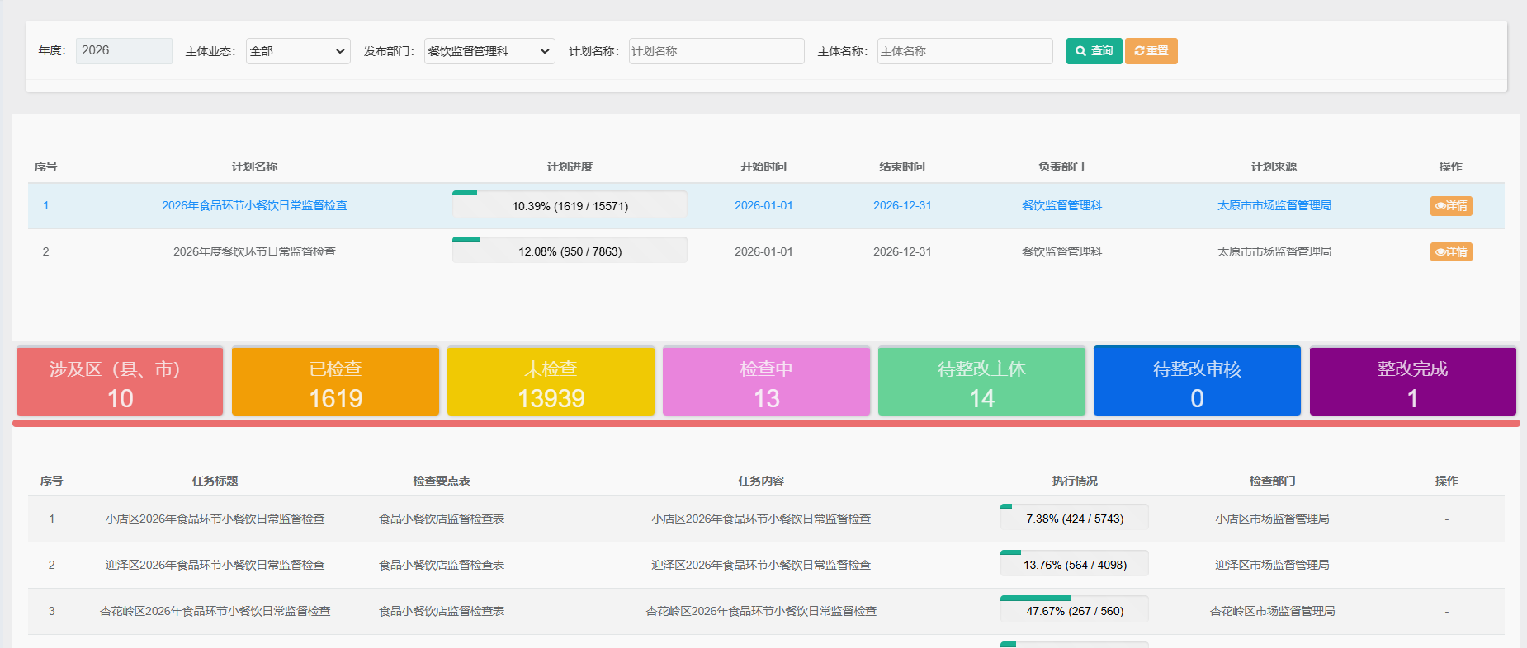Screen dimensions: 1527x648
Task: Click the 计划来源 column header
Action: (x=1274, y=167)
